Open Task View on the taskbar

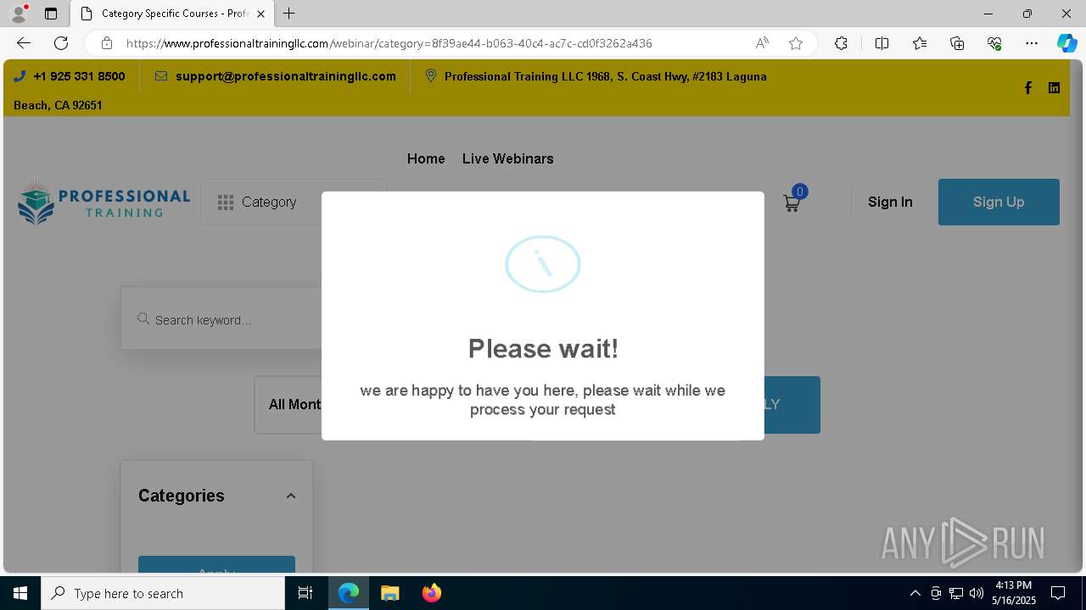point(305,593)
